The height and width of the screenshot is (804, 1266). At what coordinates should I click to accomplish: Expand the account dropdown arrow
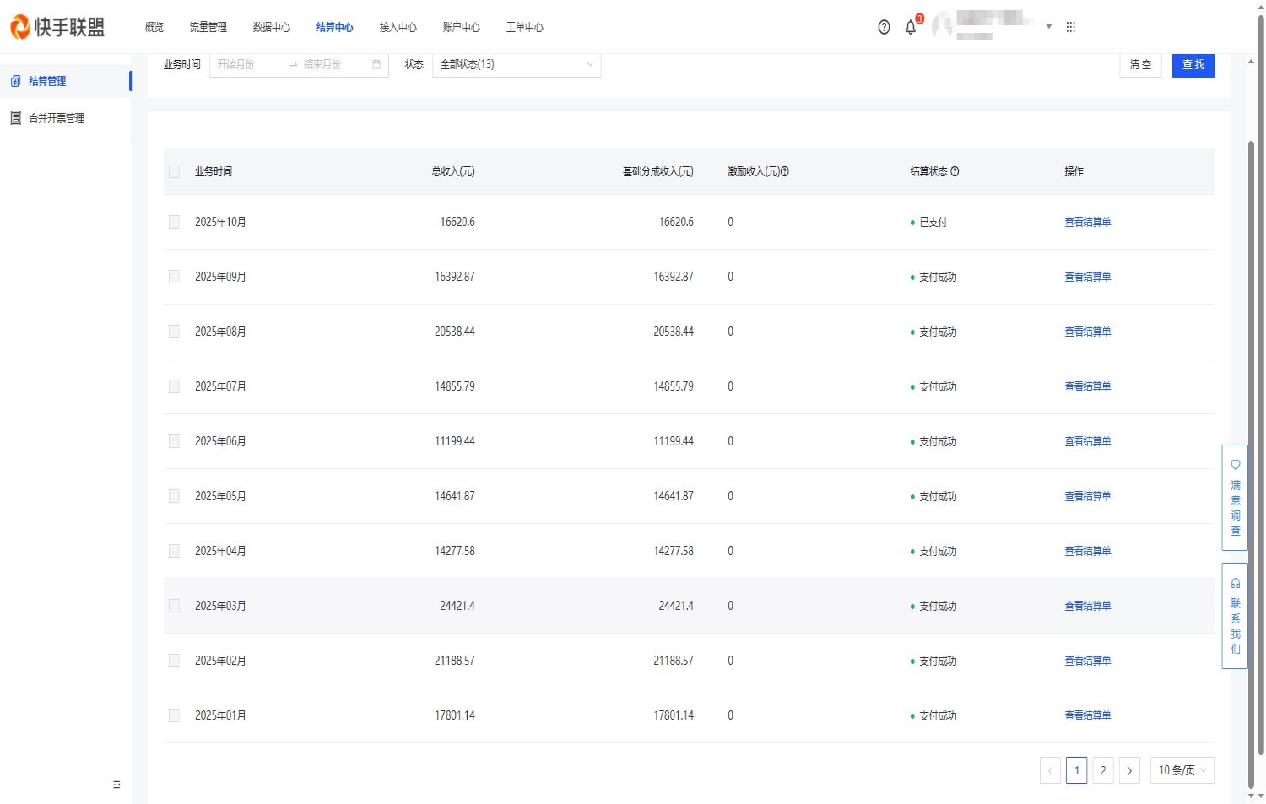point(1049,26)
